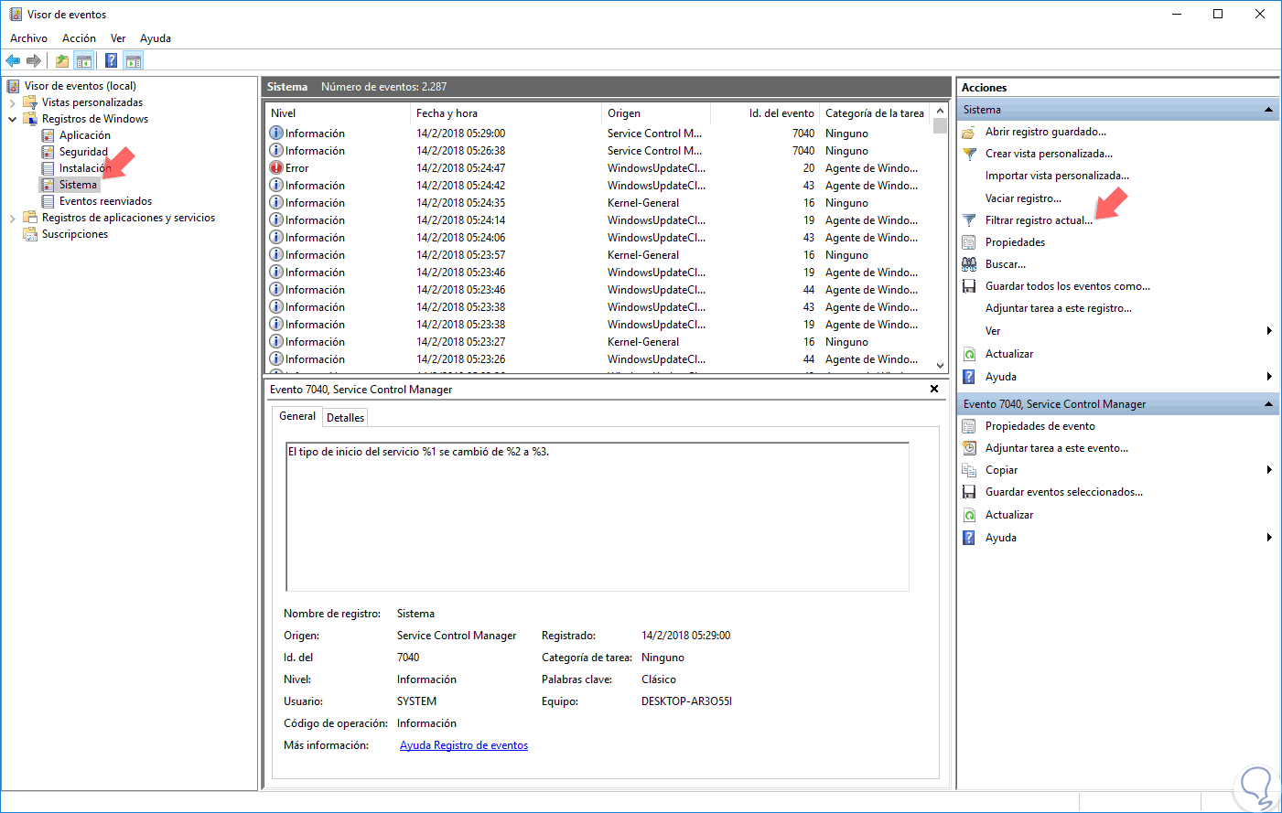1282x813 pixels.
Task: Click Adjuntar tarea a este registro action
Action: pyautogui.click(x=1059, y=308)
